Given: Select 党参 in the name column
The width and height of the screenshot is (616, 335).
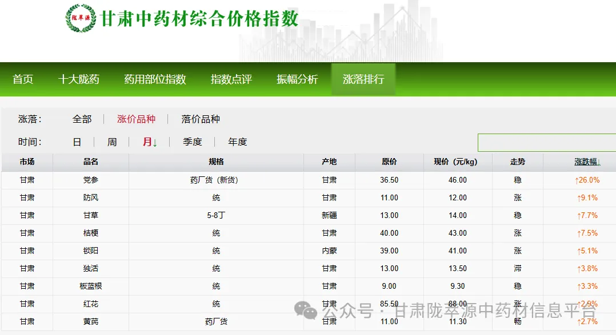Looking at the screenshot, I should tap(91, 180).
